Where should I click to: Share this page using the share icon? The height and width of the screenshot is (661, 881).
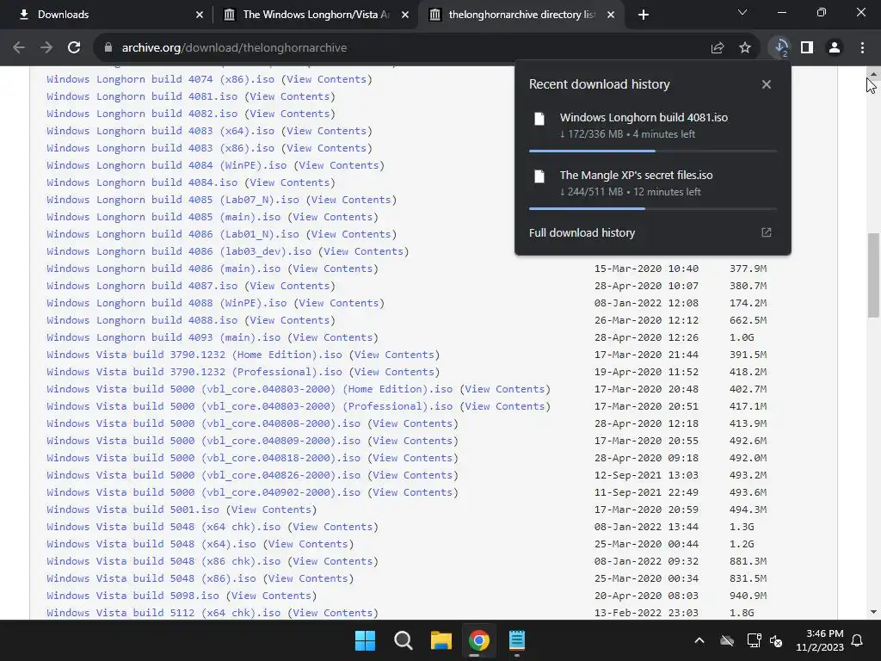[717, 48]
